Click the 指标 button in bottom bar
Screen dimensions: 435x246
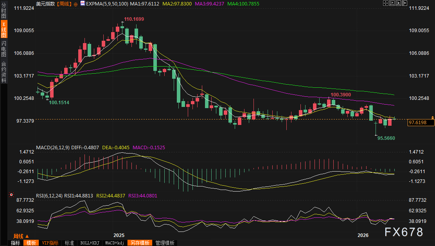(x=15, y=243)
